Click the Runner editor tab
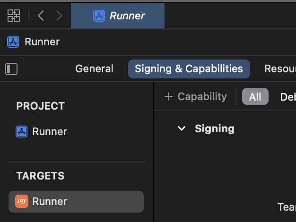Image resolution: width=296 pixels, height=222 pixels. (118, 16)
